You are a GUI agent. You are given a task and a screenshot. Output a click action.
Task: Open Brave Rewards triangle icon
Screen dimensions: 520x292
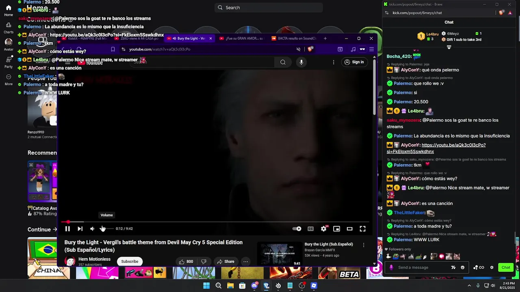click(510, 13)
